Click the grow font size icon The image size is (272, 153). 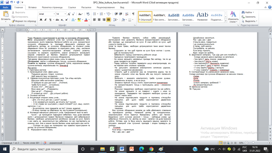pyautogui.click(x=69, y=14)
